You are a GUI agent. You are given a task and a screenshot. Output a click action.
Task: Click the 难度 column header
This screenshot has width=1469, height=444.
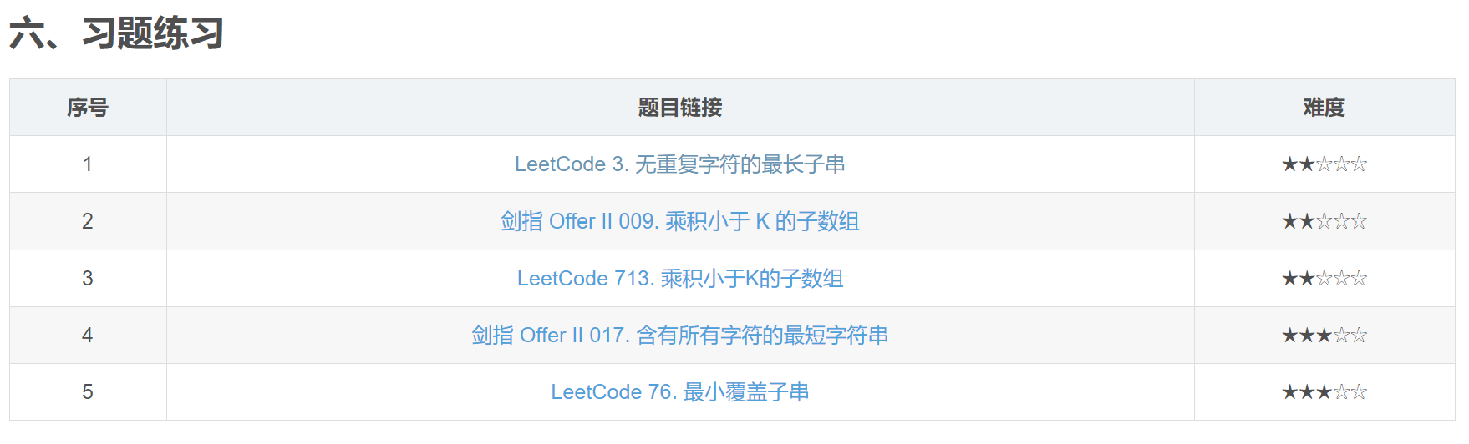click(1324, 108)
